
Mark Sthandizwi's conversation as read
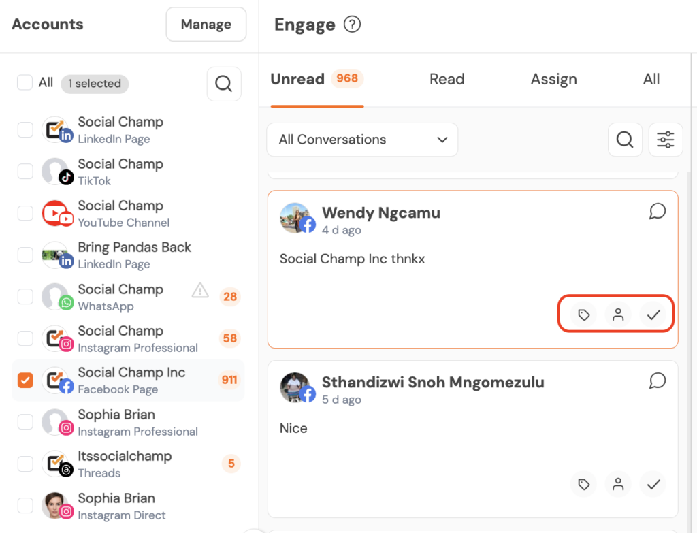[653, 484]
